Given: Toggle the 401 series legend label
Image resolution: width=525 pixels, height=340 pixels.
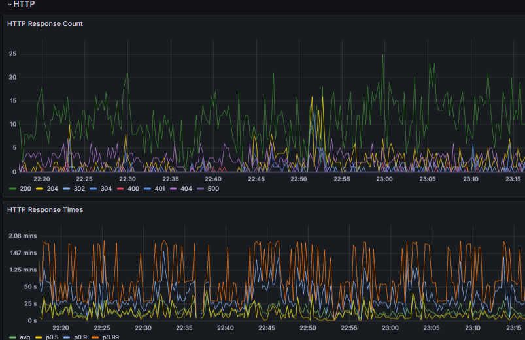Looking at the screenshot, I should pyautogui.click(x=160, y=189).
